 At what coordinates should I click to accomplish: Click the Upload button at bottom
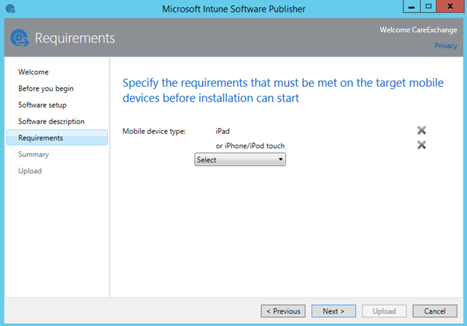tap(385, 311)
